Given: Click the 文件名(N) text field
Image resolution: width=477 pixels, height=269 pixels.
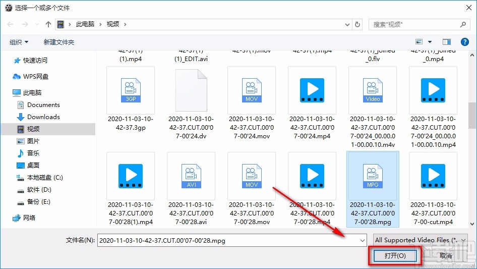Looking at the screenshot, I should pyautogui.click(x=228, y=240).
